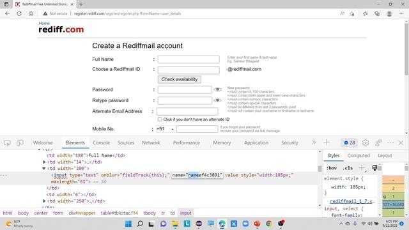Image resolution: width=409 pixels, height=230 pixels.
Task: Add this page to favorites
Action: pos(352,13)
